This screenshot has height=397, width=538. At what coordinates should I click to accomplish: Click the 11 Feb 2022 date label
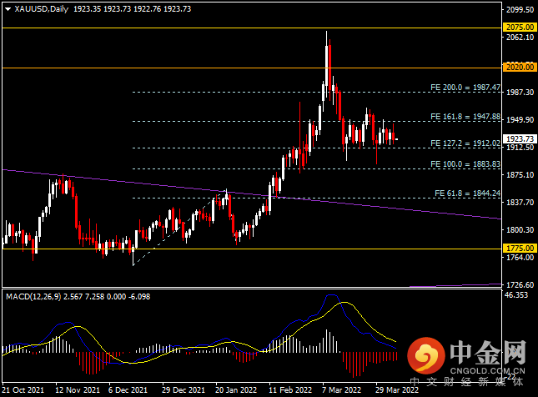(x=290, y=390)
